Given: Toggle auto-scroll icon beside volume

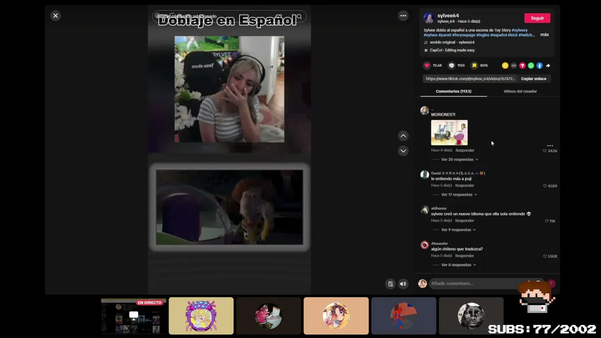Looking at the screenshot, I should [390, 284].
